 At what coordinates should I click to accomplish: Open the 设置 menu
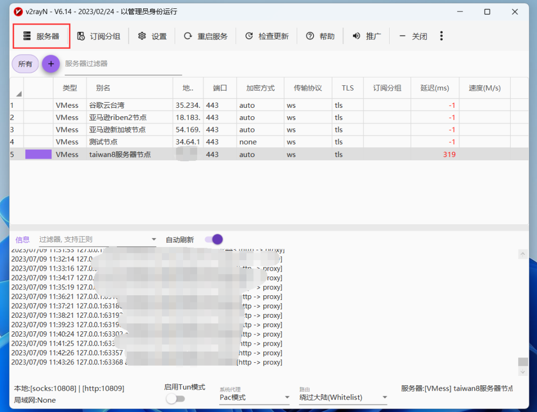click(153, 36)
